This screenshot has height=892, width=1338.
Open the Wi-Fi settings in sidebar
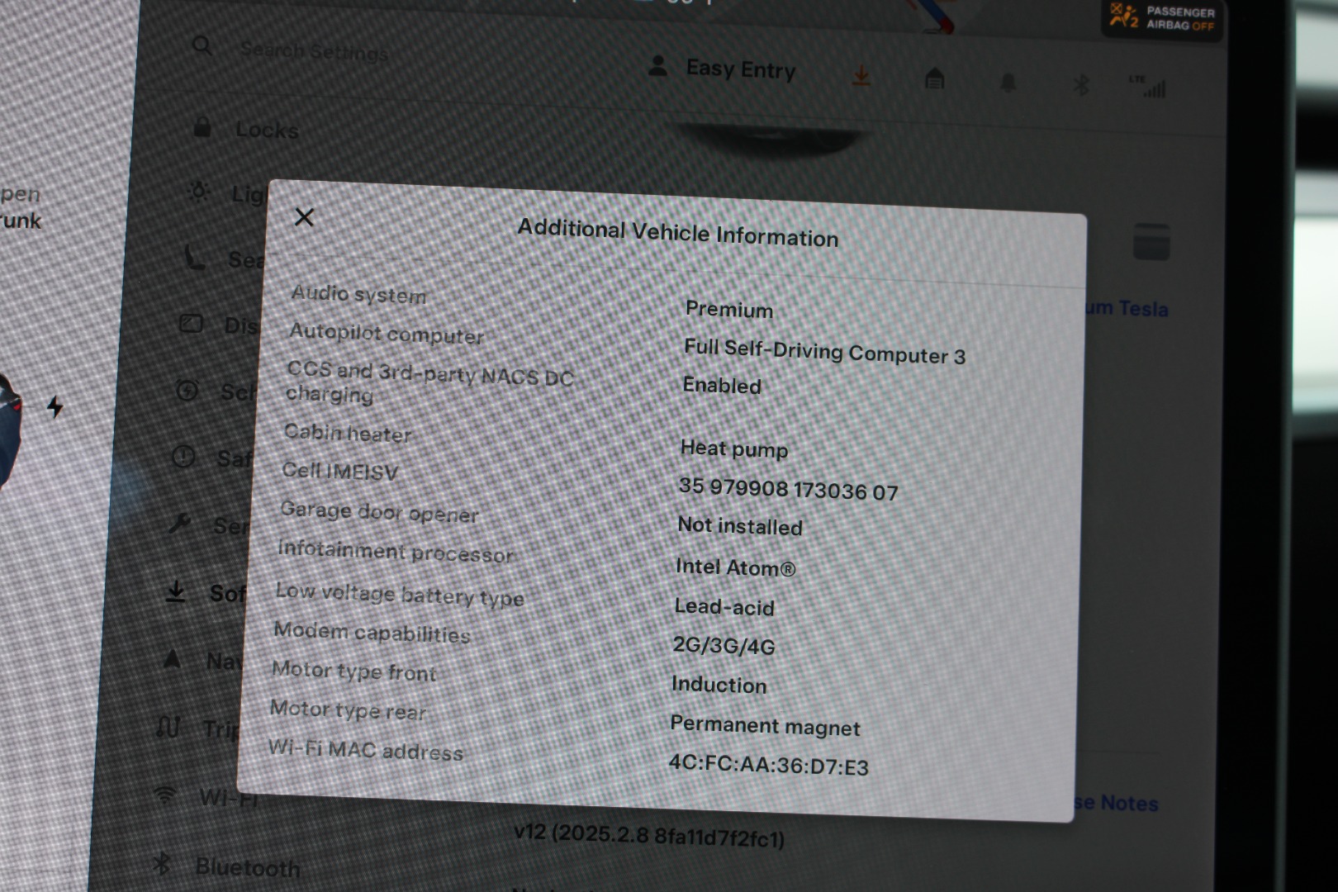pyautogui.click(x=206, y=797)
